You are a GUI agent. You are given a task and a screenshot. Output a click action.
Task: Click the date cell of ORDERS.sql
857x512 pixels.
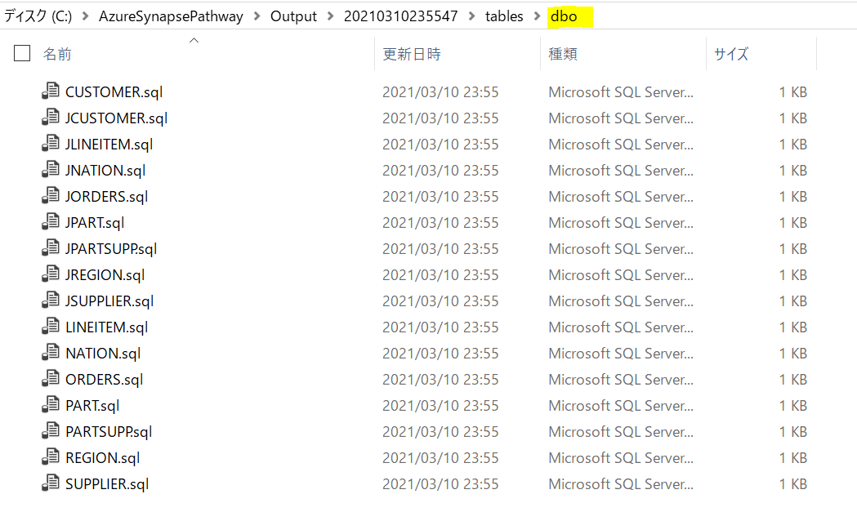pyautogui.click(x=440, y=380)
